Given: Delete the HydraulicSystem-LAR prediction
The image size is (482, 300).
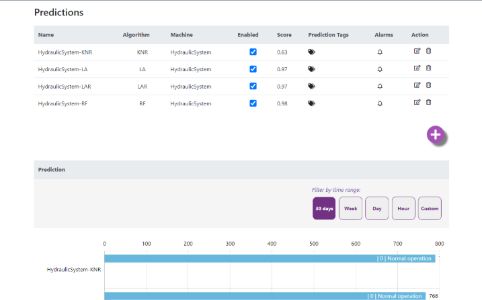Looking at the screenshot, I should 428,85.
